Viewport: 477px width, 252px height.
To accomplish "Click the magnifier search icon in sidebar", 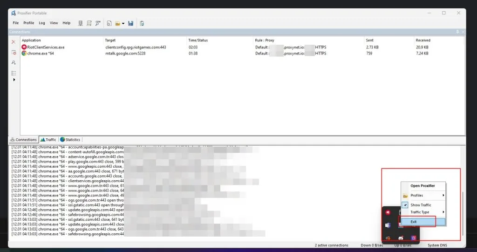I will pos(14,62).
